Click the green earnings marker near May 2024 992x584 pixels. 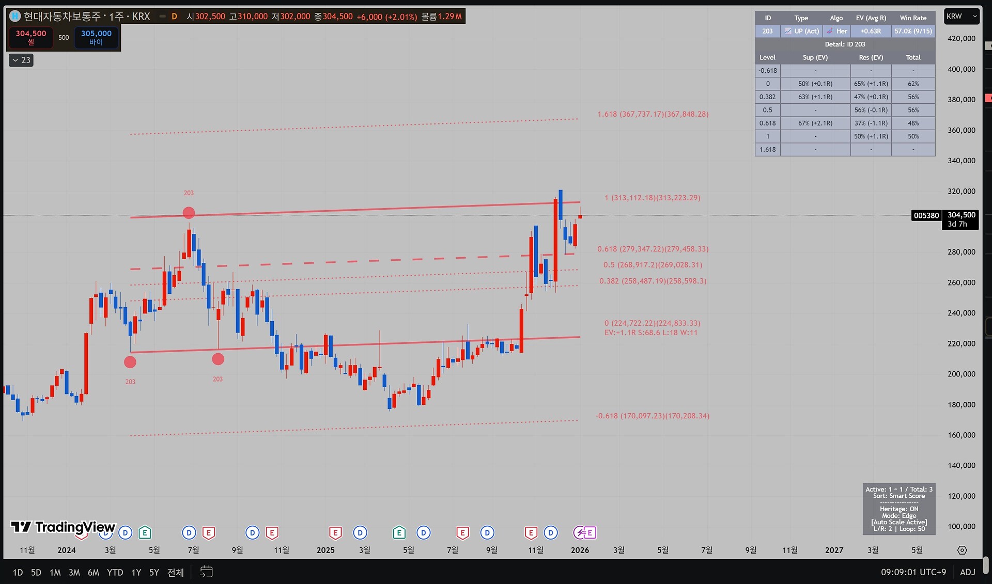pos(145,532)
